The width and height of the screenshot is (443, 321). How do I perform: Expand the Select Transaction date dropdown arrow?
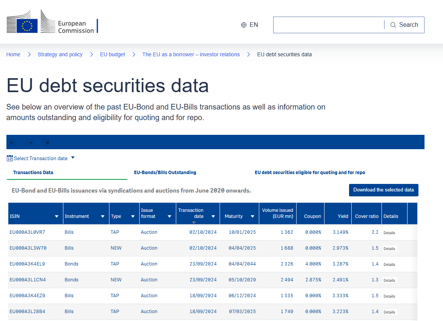click(73, 157)
